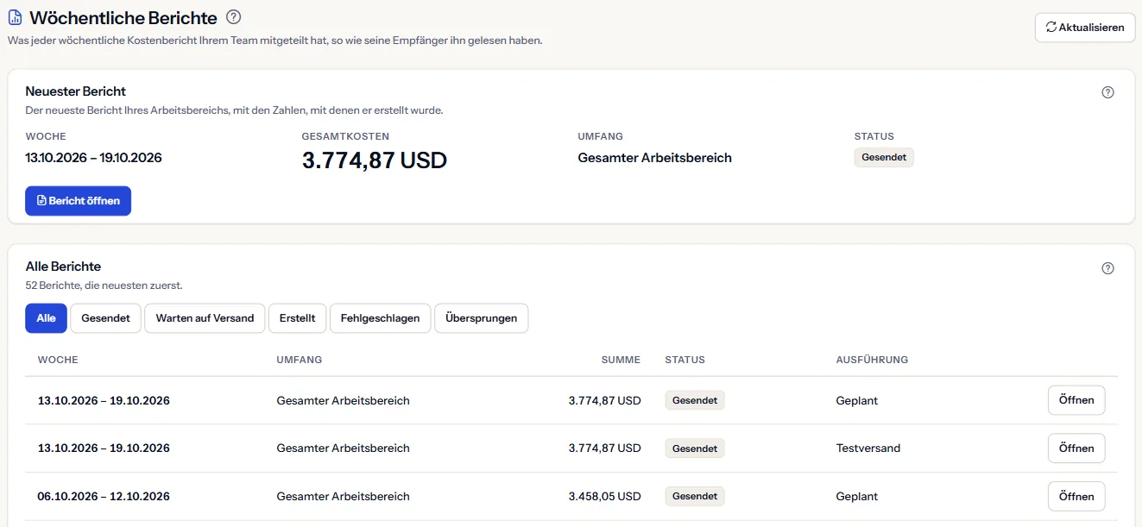The width and height of the screenshot is (1142, 527).
Task: Click the Testversand execution cell
Action: (868, 449)
